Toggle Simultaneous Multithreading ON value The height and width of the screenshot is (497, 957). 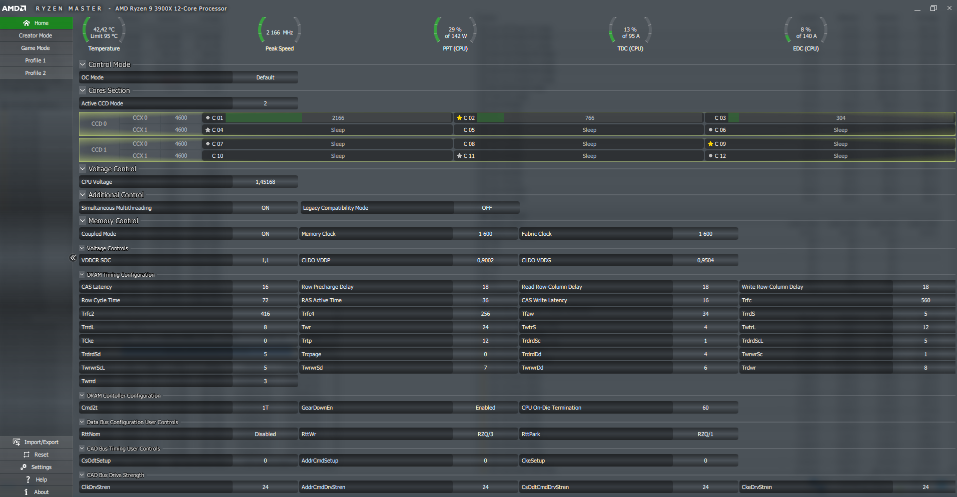tap(265, 208)
